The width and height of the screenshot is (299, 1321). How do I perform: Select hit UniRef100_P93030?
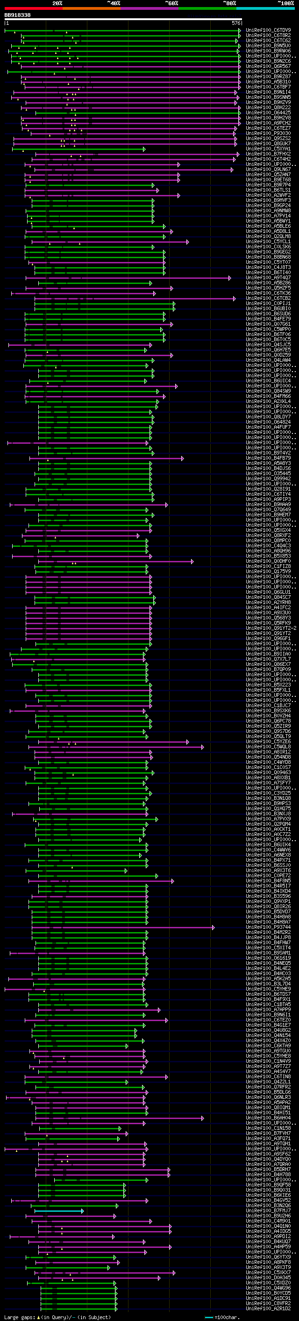pos(268,134)
